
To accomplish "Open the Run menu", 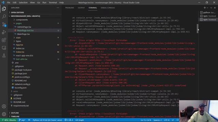I will coord(44,2).
